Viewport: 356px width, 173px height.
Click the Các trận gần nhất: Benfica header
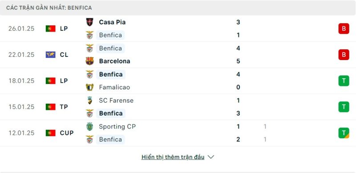click(49, 8)
